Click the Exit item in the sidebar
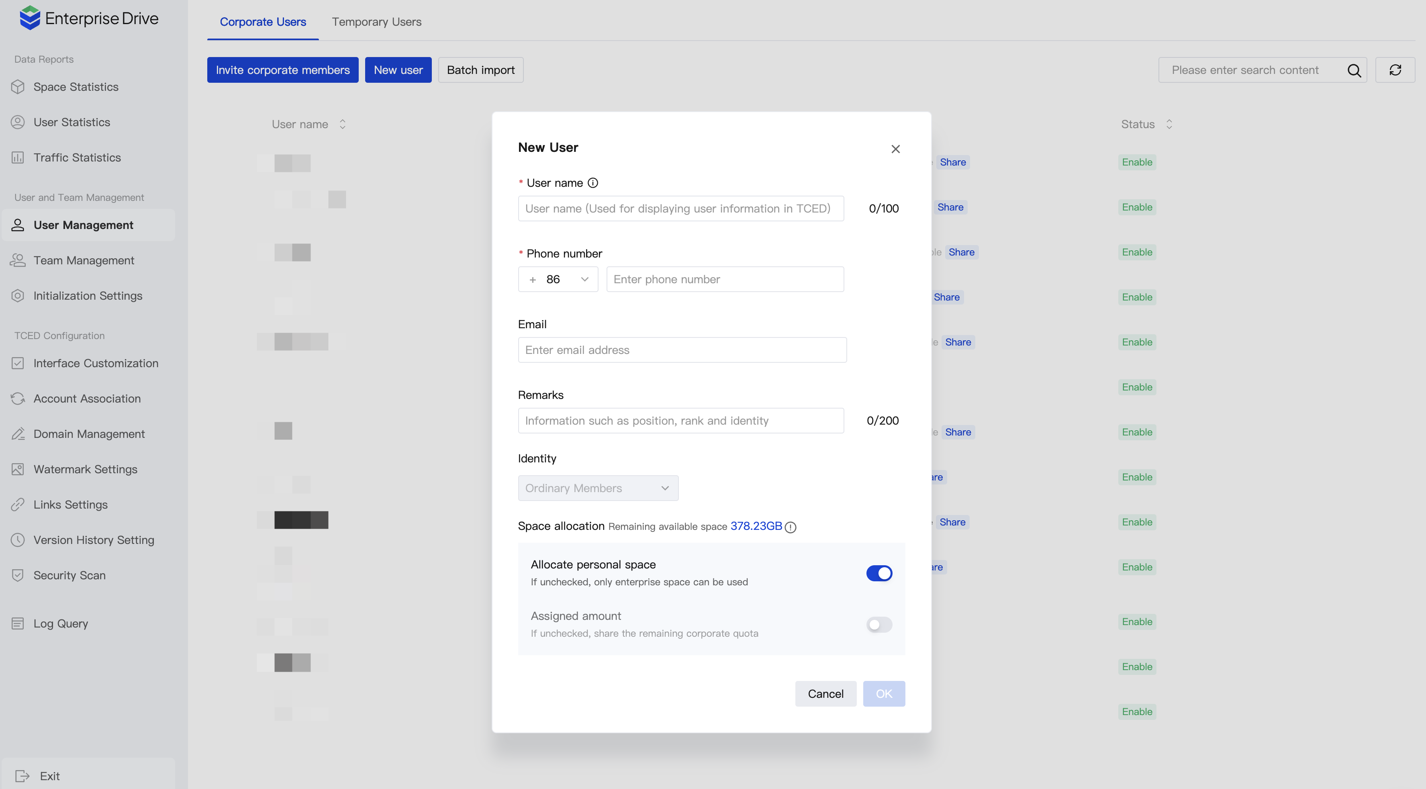 (x=49, y=776)
